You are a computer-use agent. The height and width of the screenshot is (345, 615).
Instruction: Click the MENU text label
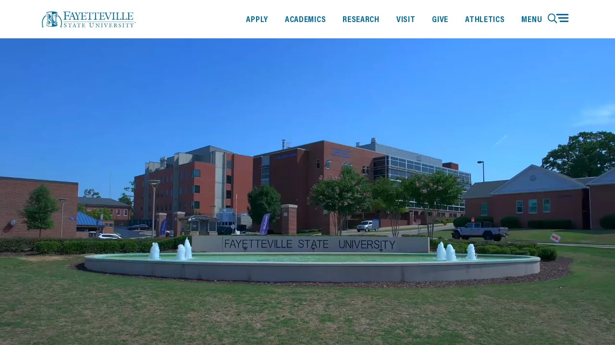[x=531, y=19]
